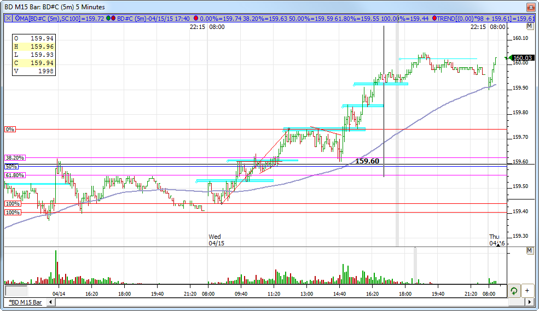539x311 pixels.
Task: Click the left scroll arrow on horizontal scrollbar
Action: [x=51, y=302]
